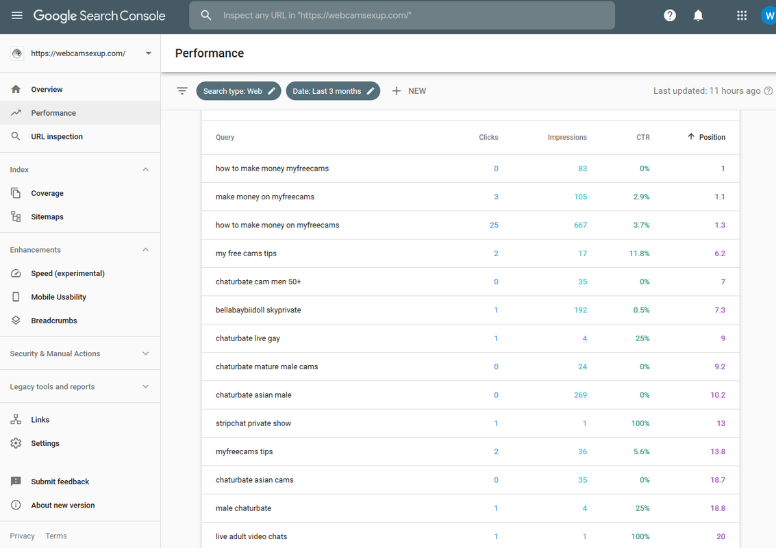The image size is (776, 548).
Task: Open Coverage report
Action: tap(80, 193)
